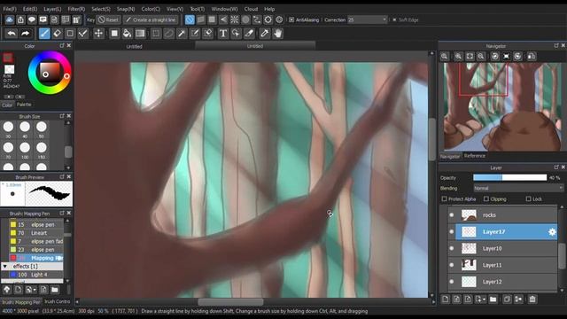This screenshot has width=567, height=319.
Task: Click the Reset key button
Action: click(x=108, y=19)
